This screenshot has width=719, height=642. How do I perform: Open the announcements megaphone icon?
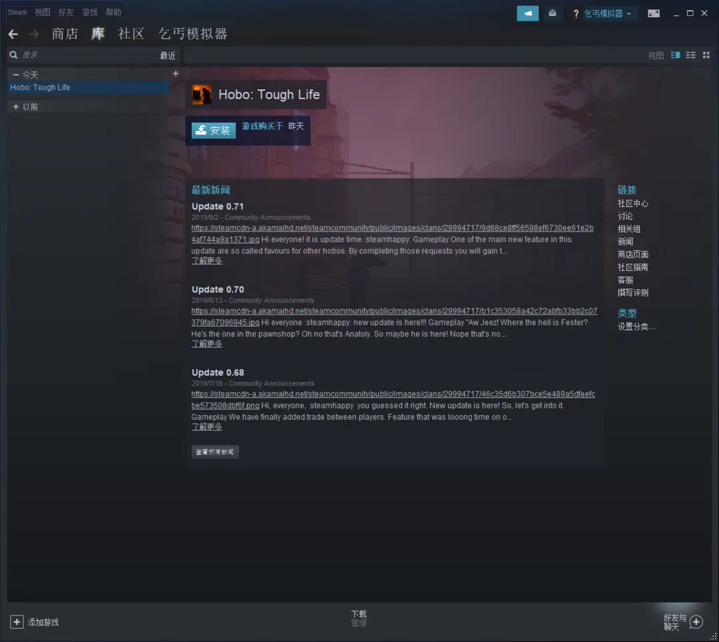point(528,13)
